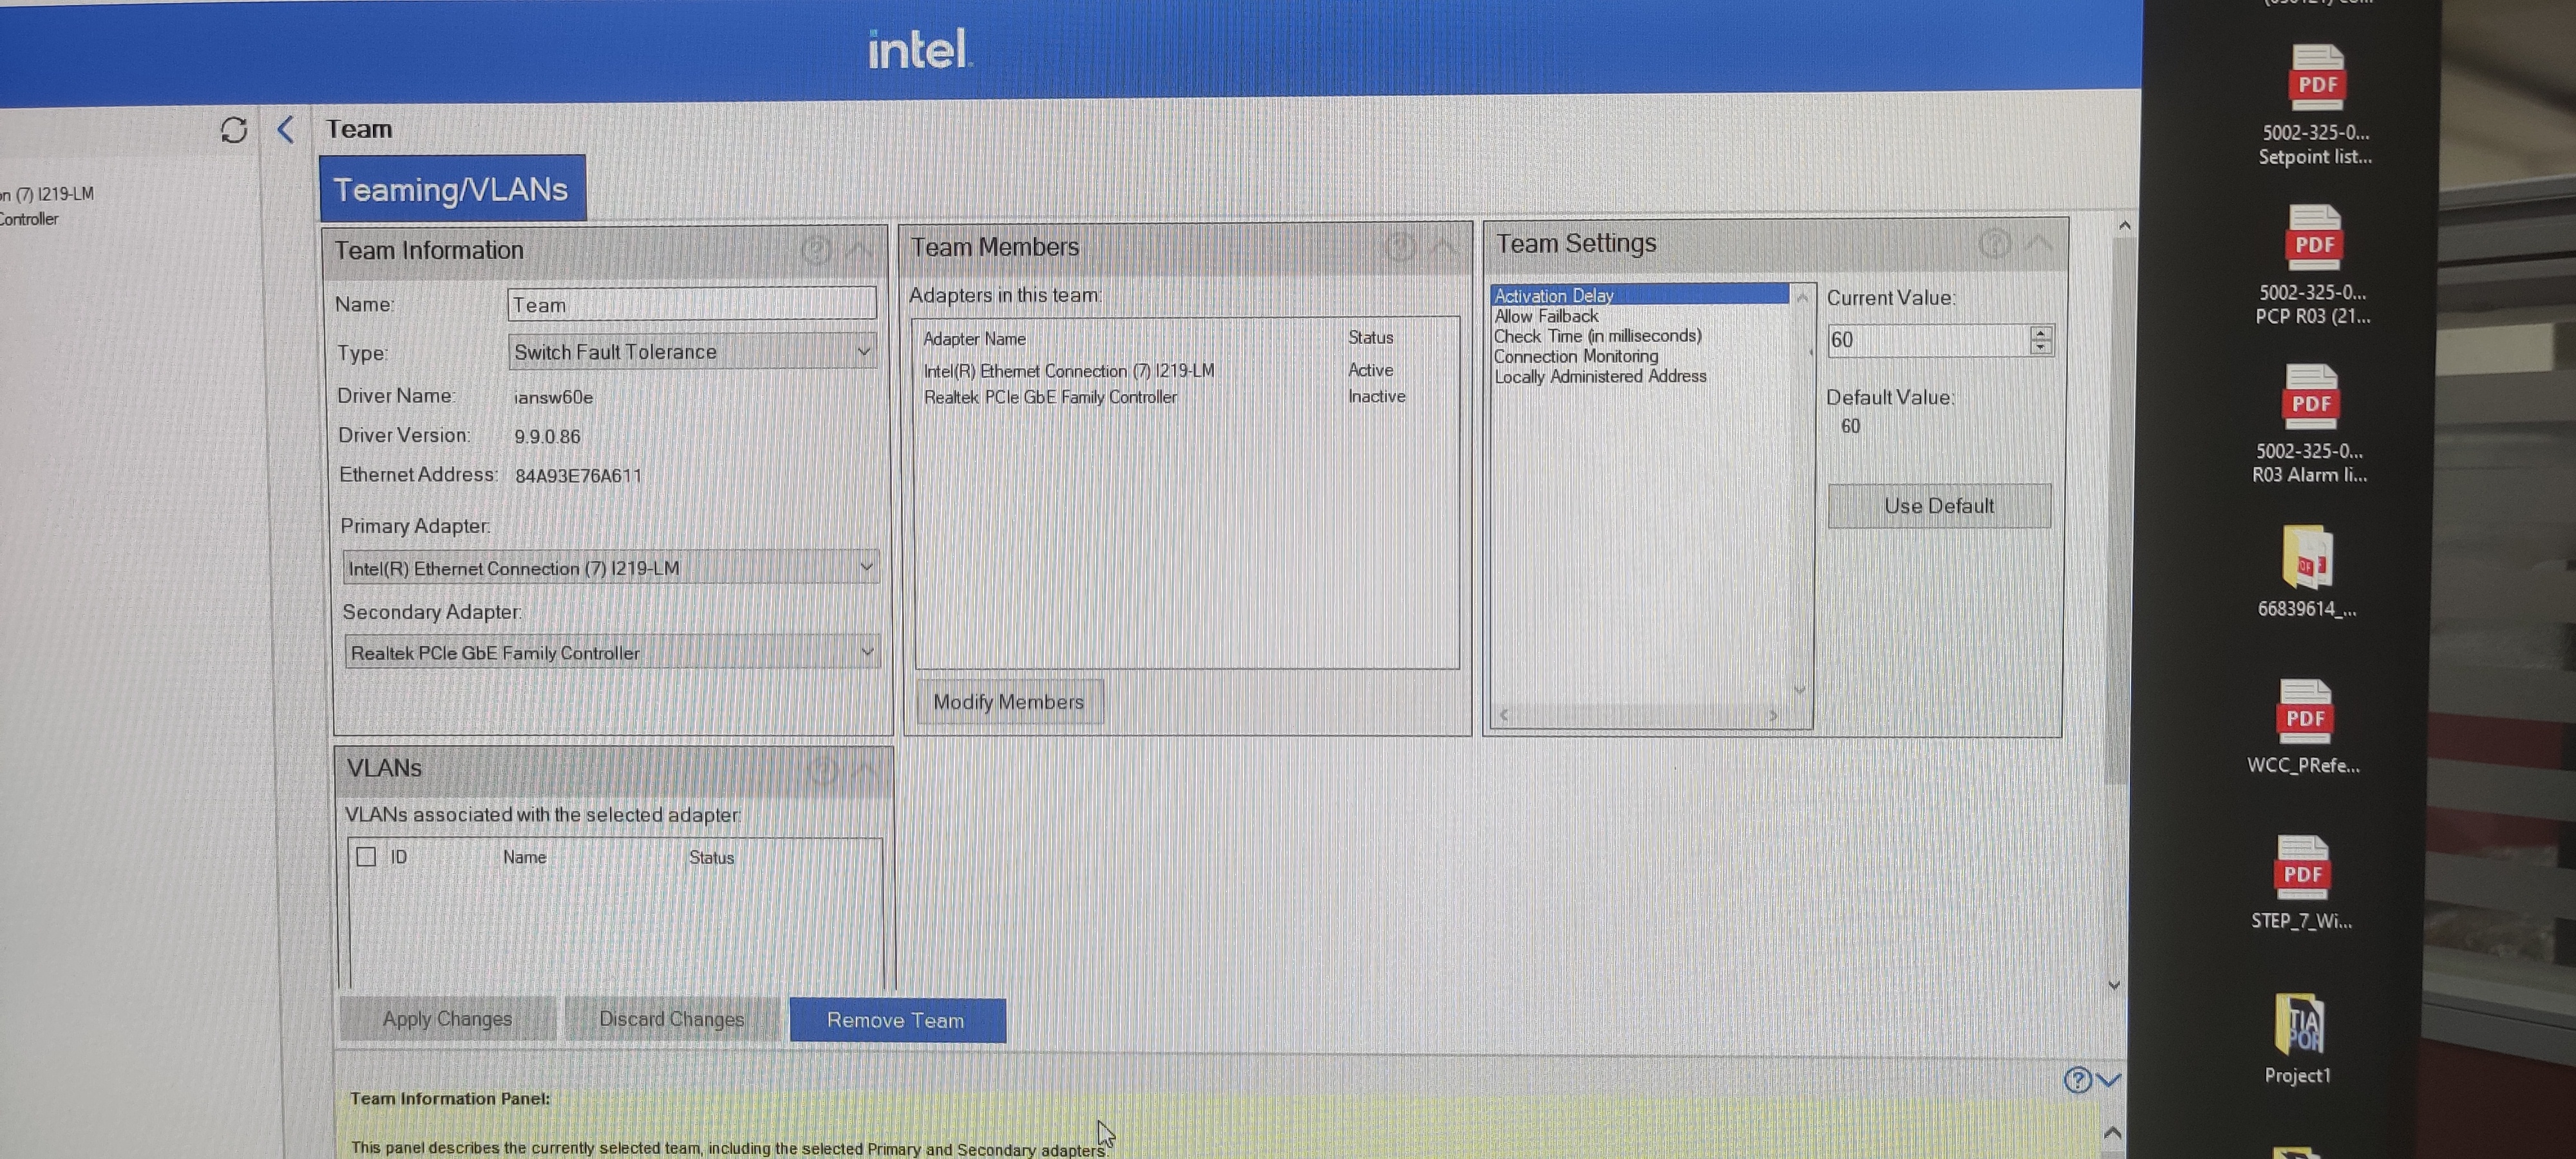This screenshot has width=2576, height=1159.
Task: Open help icon in Team Settings header
Action: coord(1994,243)
